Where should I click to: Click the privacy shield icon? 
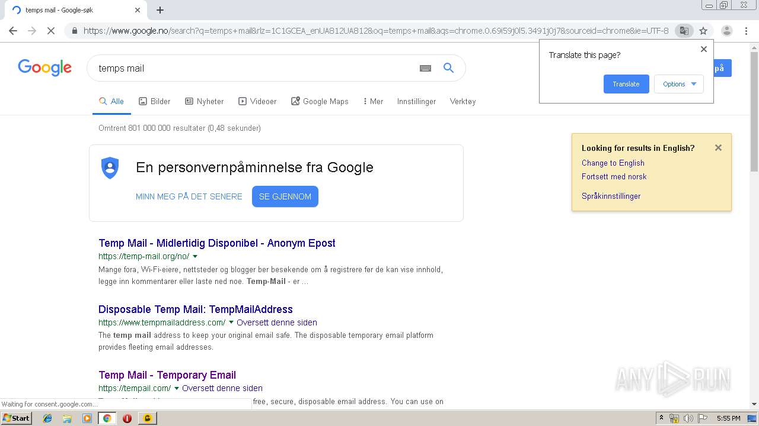tap(110, 168)
